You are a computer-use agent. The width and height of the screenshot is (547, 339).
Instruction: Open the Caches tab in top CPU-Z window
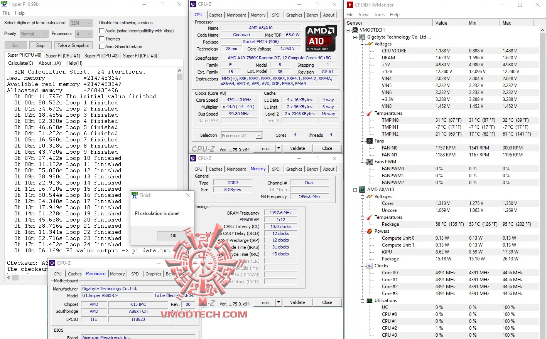(216, 15)
